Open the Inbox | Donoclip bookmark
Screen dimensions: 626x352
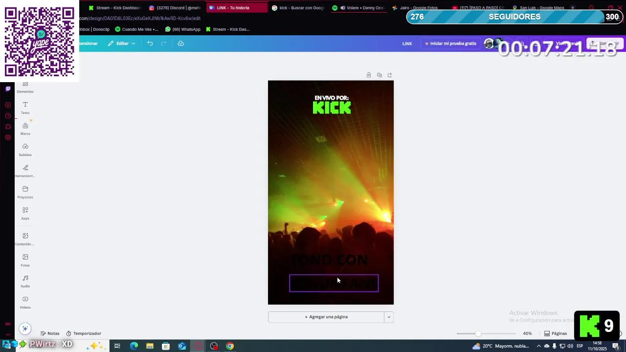pyautogui.click(x=94, y=29)
